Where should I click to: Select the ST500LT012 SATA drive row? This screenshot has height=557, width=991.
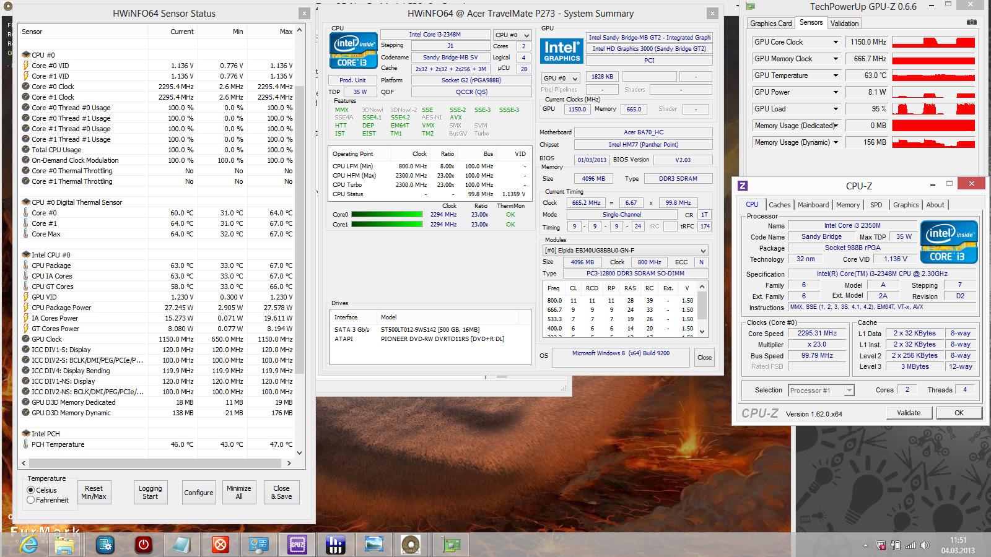(430, 330)
